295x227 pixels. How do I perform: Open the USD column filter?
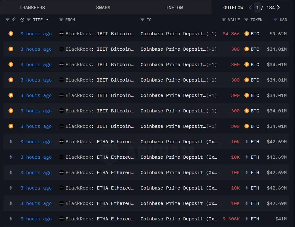[275, 20]
